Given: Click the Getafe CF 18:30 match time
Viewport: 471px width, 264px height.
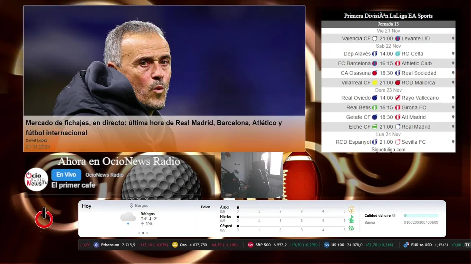Looking at the screenshot, I should coord(386,117).
